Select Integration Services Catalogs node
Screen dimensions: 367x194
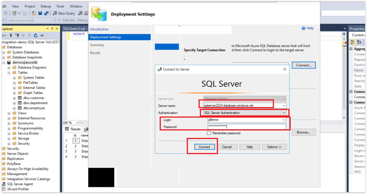[x=29, y=179]
